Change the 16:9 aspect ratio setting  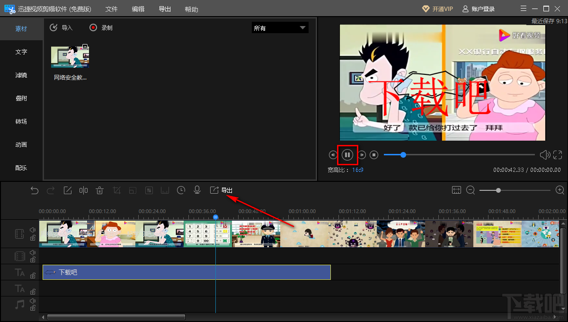(x=357, y=170)
